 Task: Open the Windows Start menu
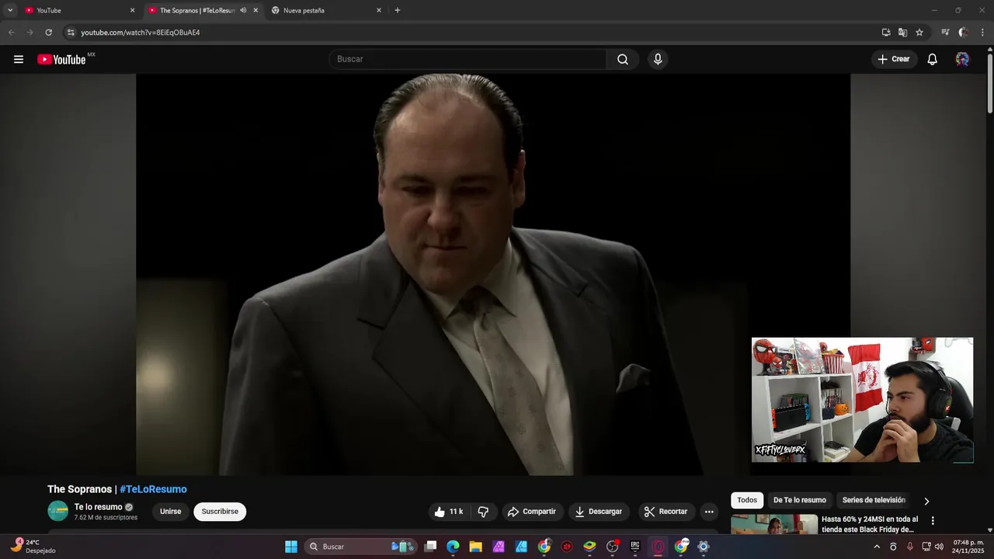[291, 547]
